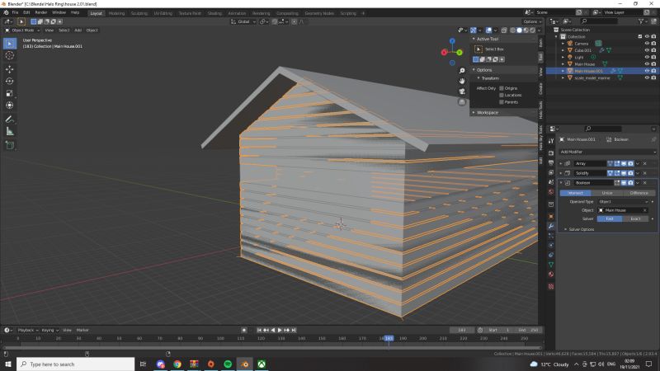Select the Annotate tool
The image size is (660, 371).
(x=10, y=120)
